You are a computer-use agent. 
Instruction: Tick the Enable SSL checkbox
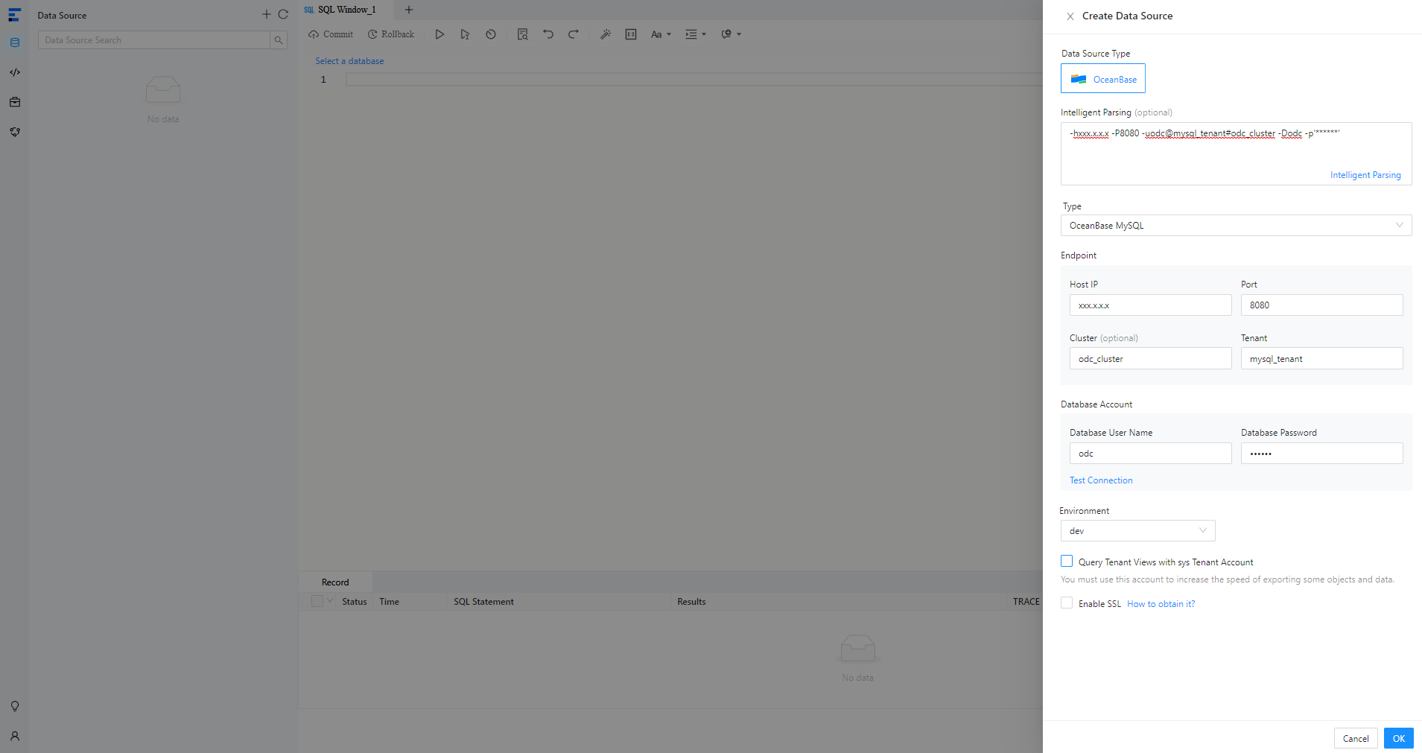point(1067,603)
